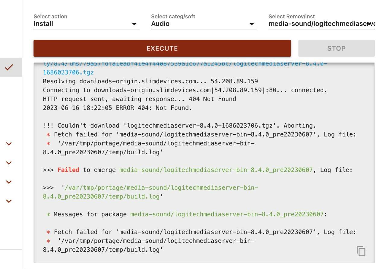Viewport: 386px width, 269px height.
Task: Click package name in 'Messages for package' line
Action: pyautogui.click(x=227, y=214)
